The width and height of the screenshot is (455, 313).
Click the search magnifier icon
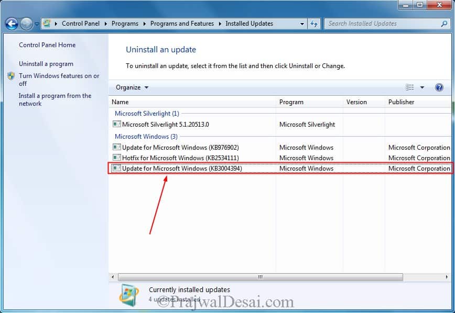[x=444, y=24]
